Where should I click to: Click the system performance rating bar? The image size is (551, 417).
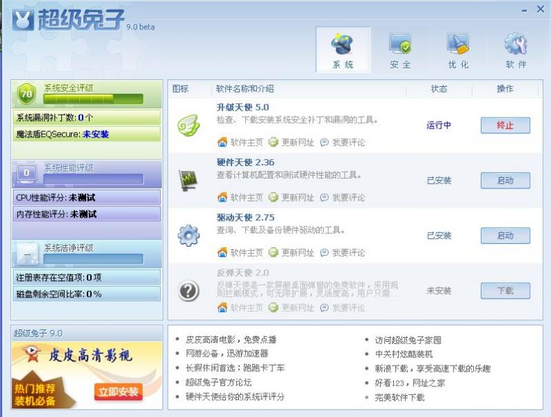pyautogui.click(x=93, y=179)
